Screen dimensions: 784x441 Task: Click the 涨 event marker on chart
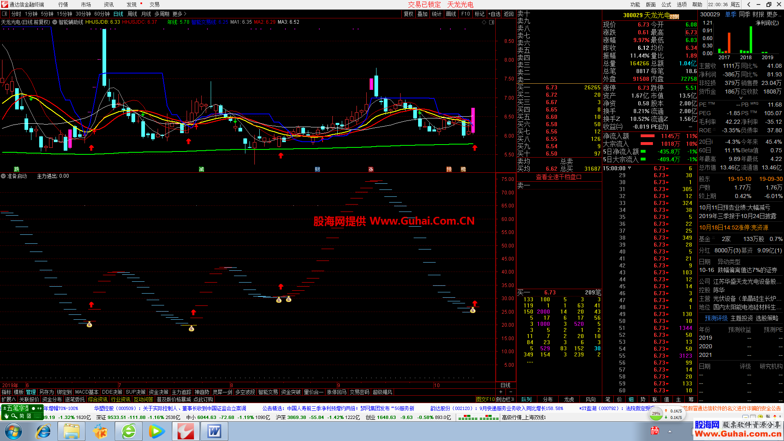coord(371,169)
